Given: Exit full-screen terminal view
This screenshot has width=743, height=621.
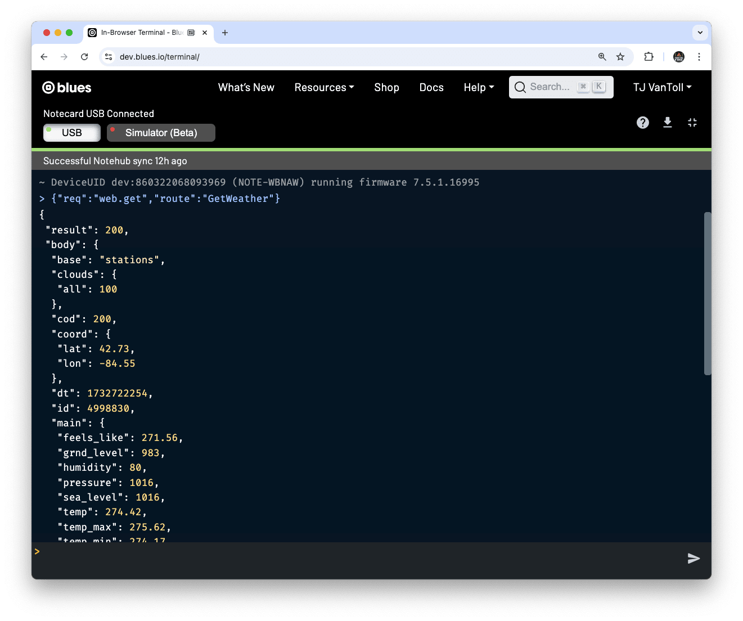Looking at the screenshot, I should 692,123.
